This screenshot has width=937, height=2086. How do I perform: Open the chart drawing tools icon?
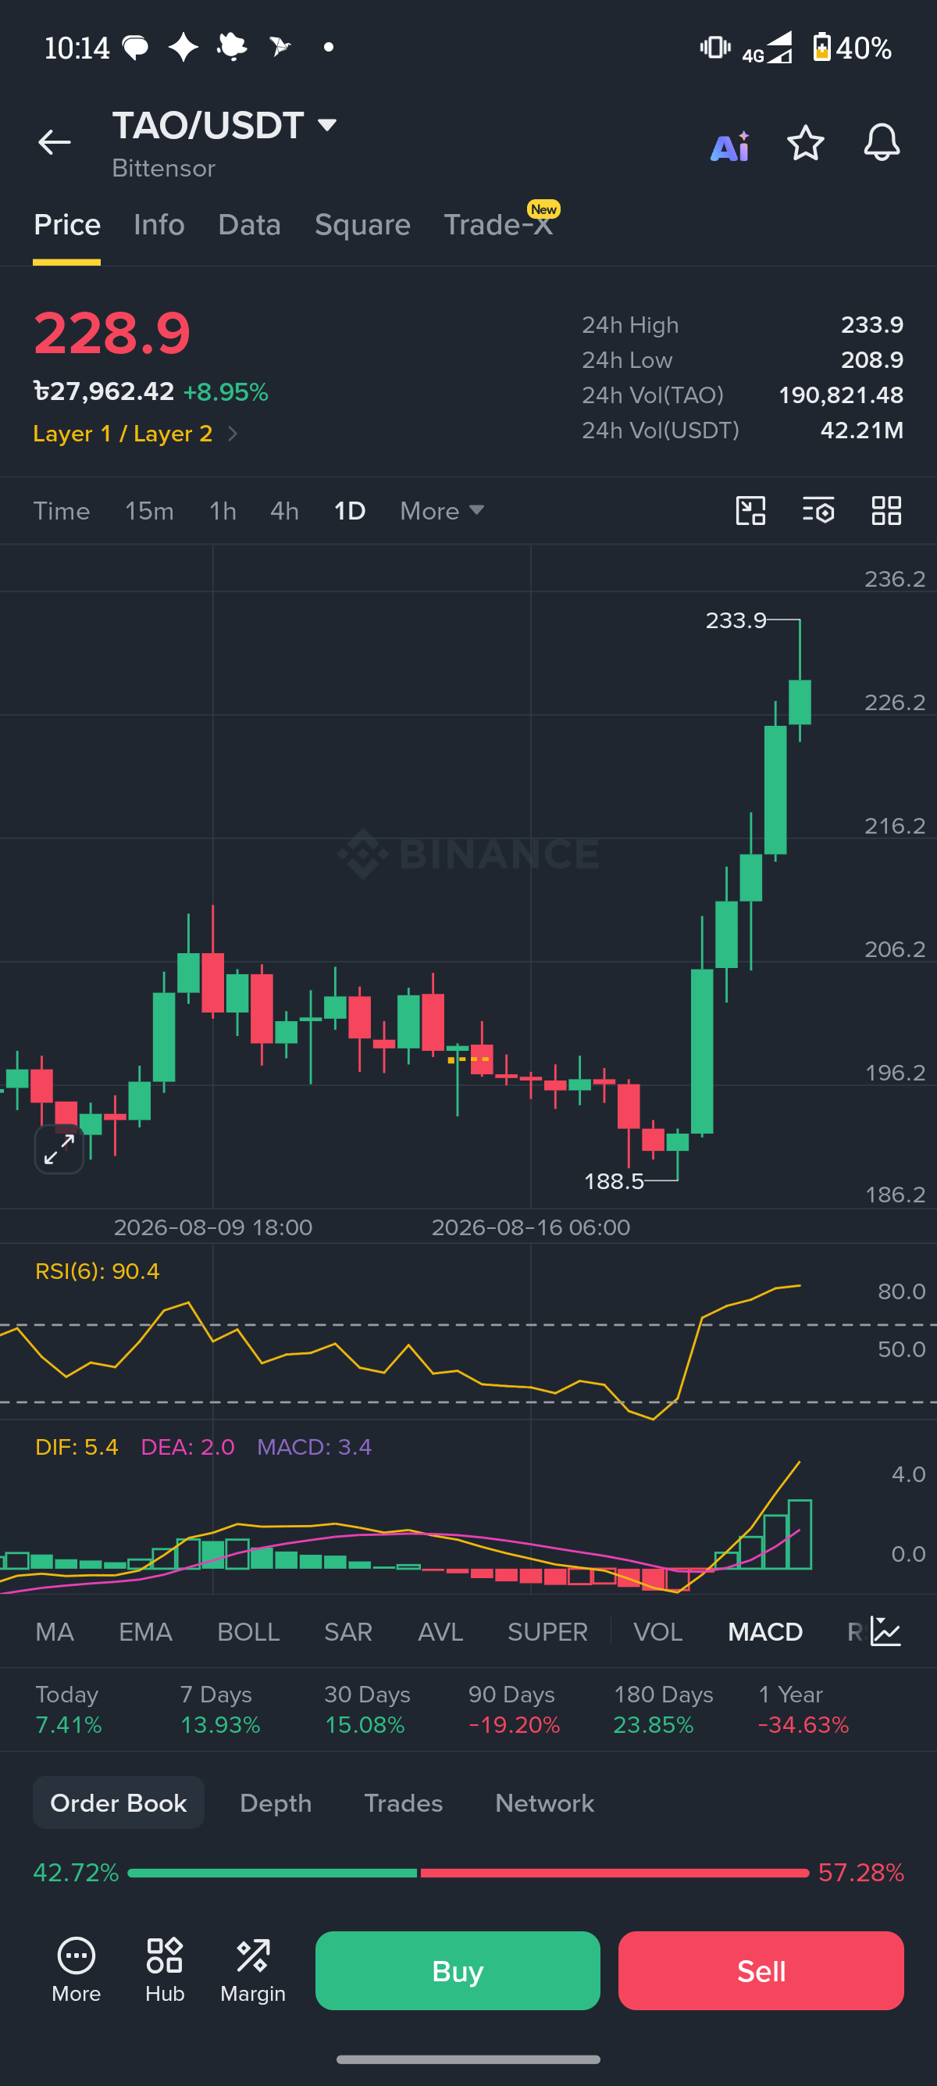(x=750, y=511)
